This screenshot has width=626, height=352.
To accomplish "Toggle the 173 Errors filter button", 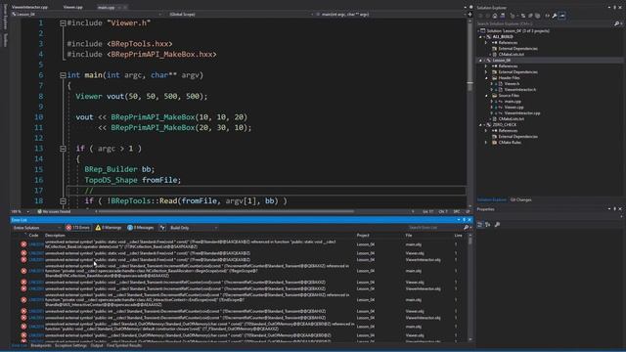I will pyautogui.click(x=78, y=228).
